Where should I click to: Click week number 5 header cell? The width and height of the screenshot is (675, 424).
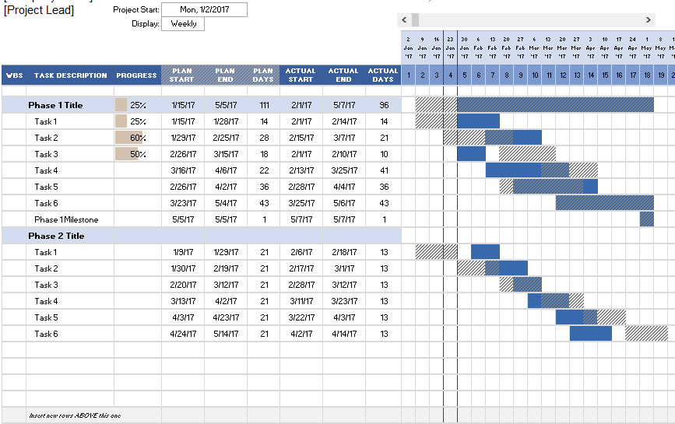click(x=465, y=75)
